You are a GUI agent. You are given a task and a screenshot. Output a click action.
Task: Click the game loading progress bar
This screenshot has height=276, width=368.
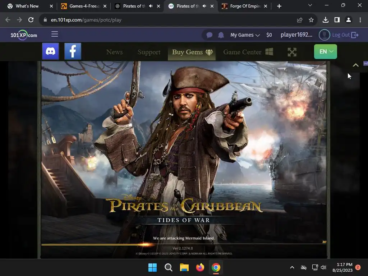(x=184, y=244)
